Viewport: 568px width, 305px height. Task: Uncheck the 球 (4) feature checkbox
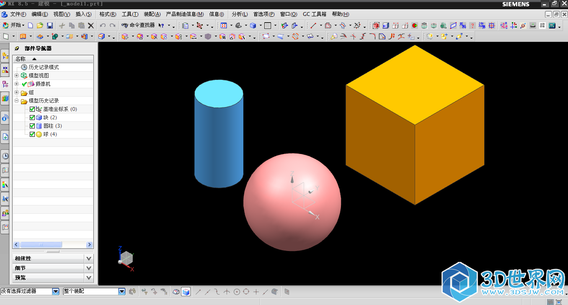pyautogui.click(x=32, y=134)
